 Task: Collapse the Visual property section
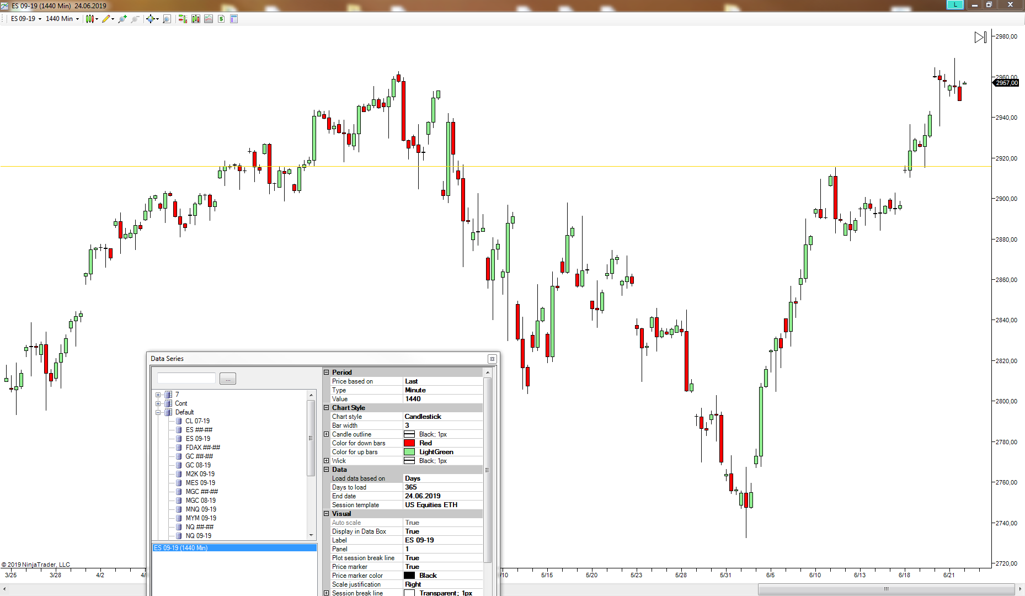[x=327, y=514]
